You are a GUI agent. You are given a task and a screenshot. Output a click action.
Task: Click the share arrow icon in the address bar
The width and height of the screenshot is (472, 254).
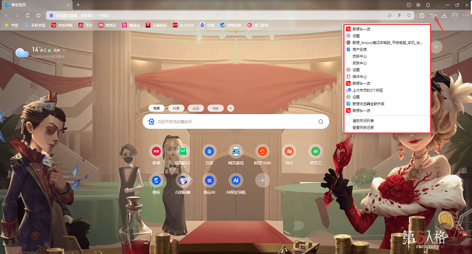[x=389, y=15]
